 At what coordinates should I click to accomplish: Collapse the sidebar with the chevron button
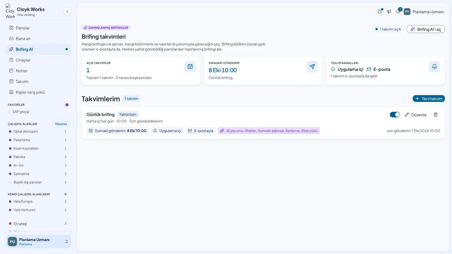pos(67,11)
